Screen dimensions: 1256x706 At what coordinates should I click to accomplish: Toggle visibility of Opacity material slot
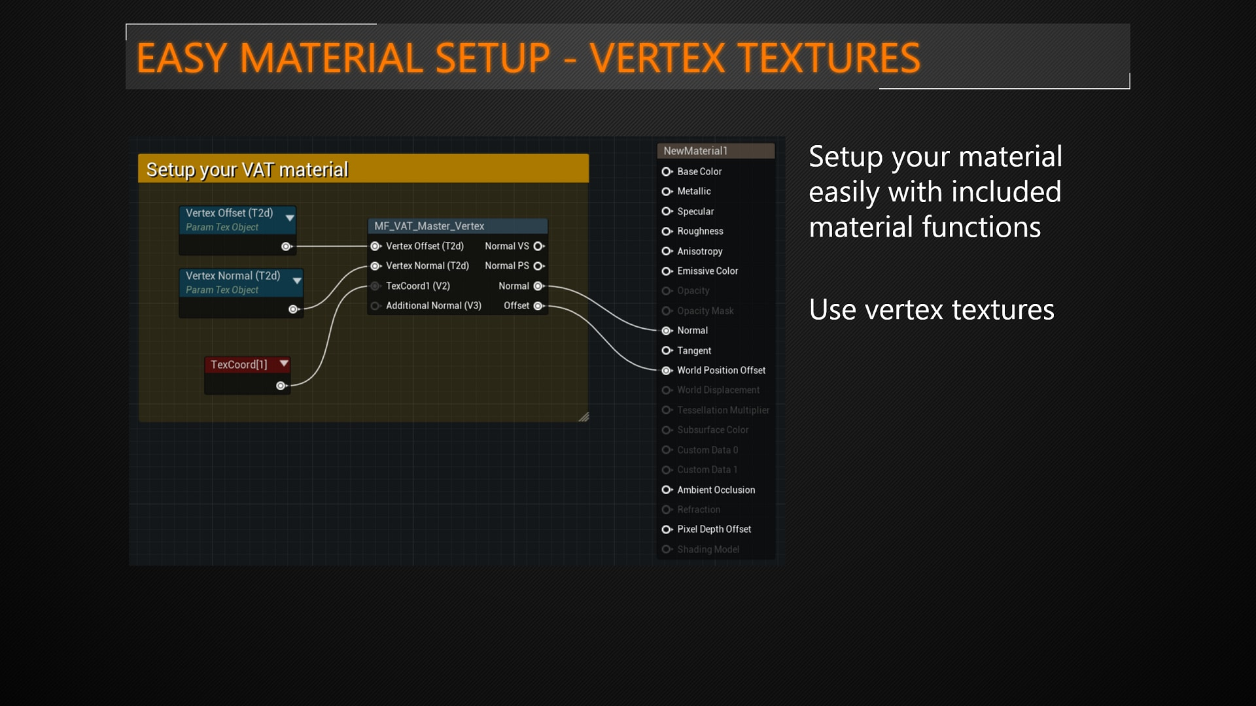(667, 290)
